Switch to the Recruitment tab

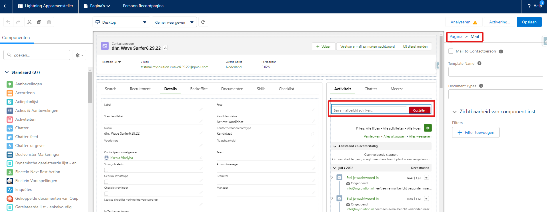pos(140,89)
